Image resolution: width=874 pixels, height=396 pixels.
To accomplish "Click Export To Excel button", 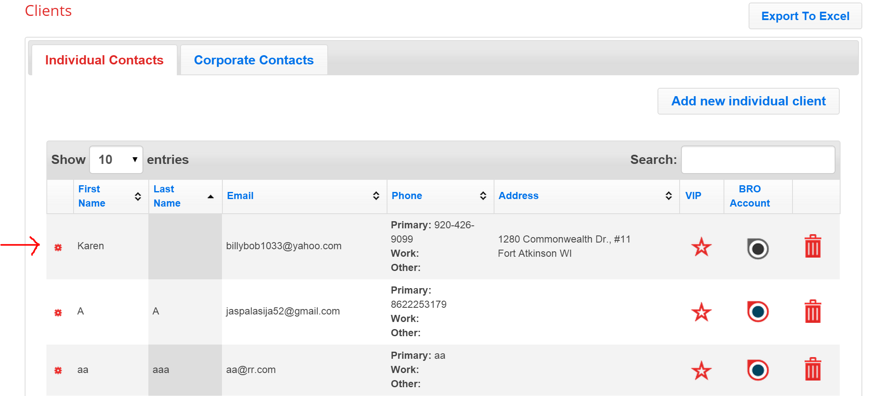I will tap(805, 16).
